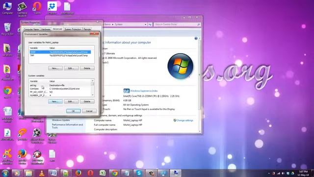Open Chrome from the taskbar
The width and height of the screenshot is (314, 177).
click(x=115, y=173)
